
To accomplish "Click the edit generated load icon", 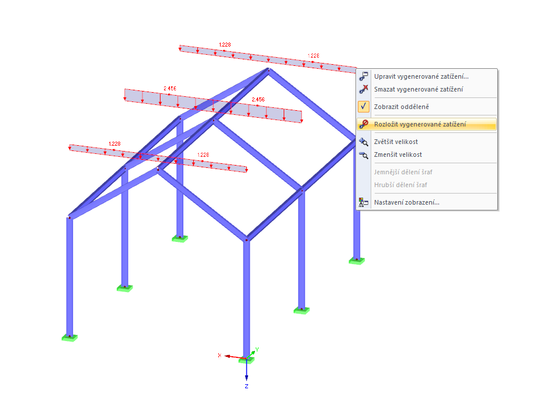I will 363,76.
